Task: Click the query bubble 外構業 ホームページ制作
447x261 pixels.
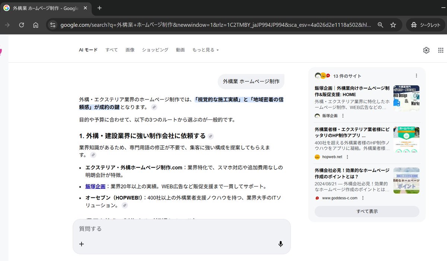Action: [251, 81]
